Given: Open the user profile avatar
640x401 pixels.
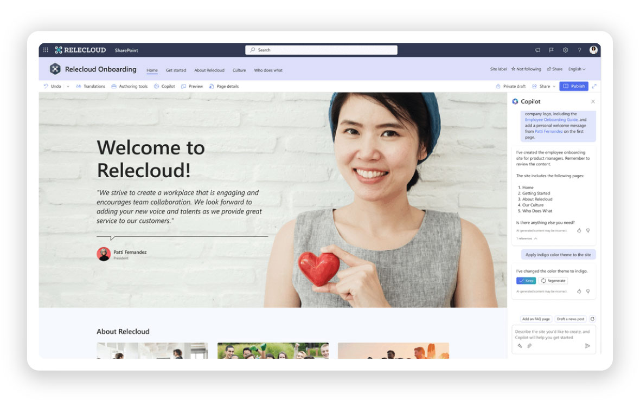Looking at the screenshot, I should pyautogui.click(x=593, y=50).
